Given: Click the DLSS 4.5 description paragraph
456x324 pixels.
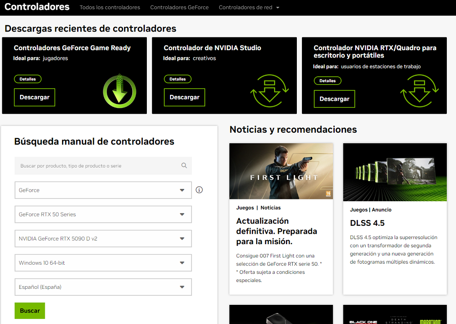Looking at the screenshot, I should tap(394, 250).
